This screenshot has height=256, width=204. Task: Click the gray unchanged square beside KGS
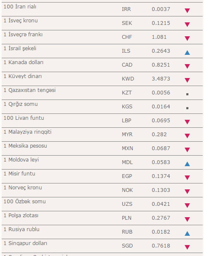[188, 108]
